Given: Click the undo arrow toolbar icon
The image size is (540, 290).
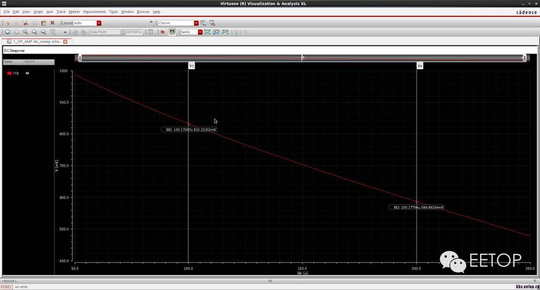Looking at the screenshot, I should 8,23.
